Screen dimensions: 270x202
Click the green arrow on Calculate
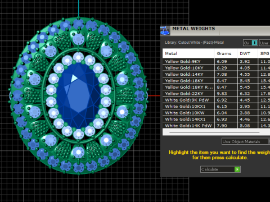coord(237,169)
